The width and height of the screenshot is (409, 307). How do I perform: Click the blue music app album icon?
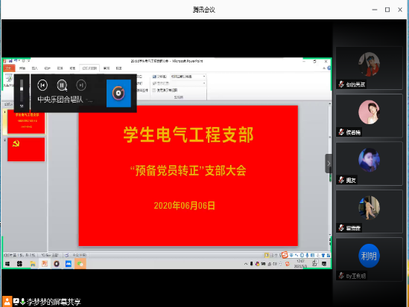(118, 93)
